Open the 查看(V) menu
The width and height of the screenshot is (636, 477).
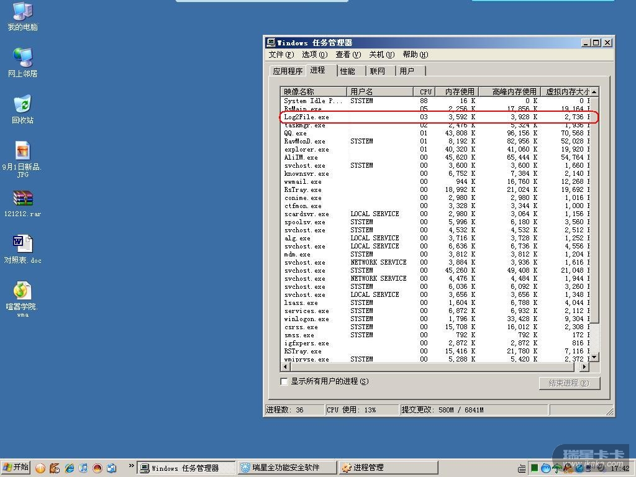pos(348,55)
